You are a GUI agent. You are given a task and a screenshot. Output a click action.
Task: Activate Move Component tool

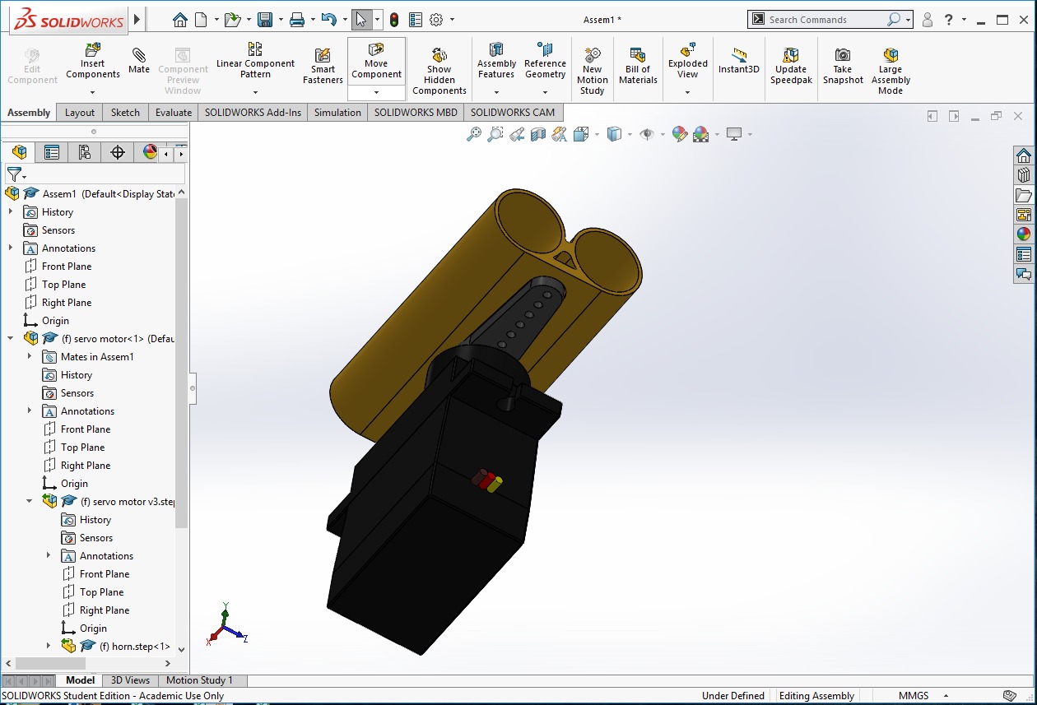[376, 61]
